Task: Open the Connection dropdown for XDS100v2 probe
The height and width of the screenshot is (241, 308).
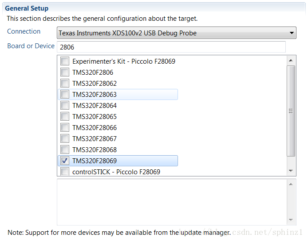Action: tap(176, 33)
